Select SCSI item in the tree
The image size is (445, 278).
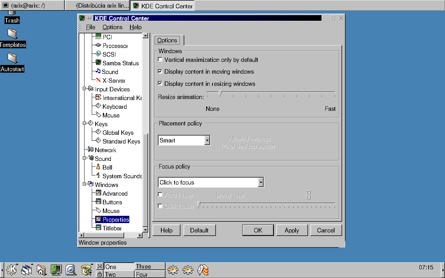[109, 55]
